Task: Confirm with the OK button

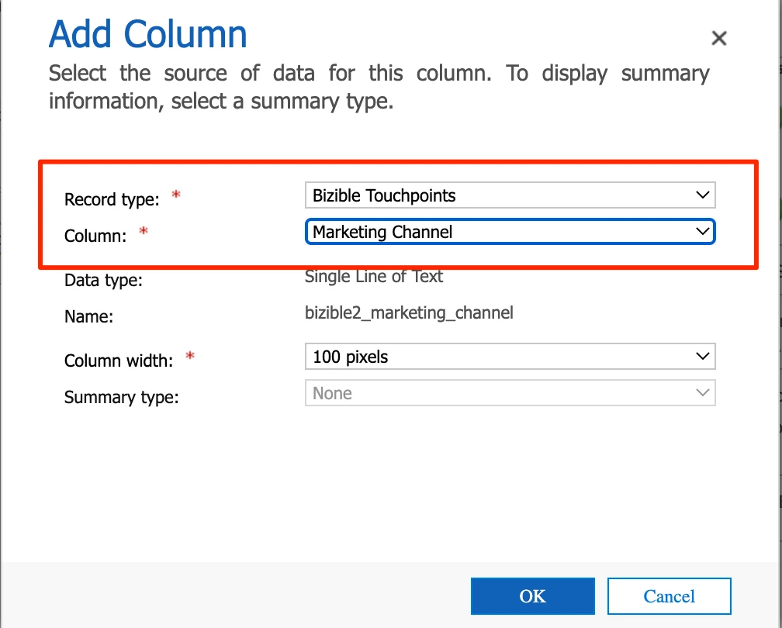Action: [x=533, y=596]
